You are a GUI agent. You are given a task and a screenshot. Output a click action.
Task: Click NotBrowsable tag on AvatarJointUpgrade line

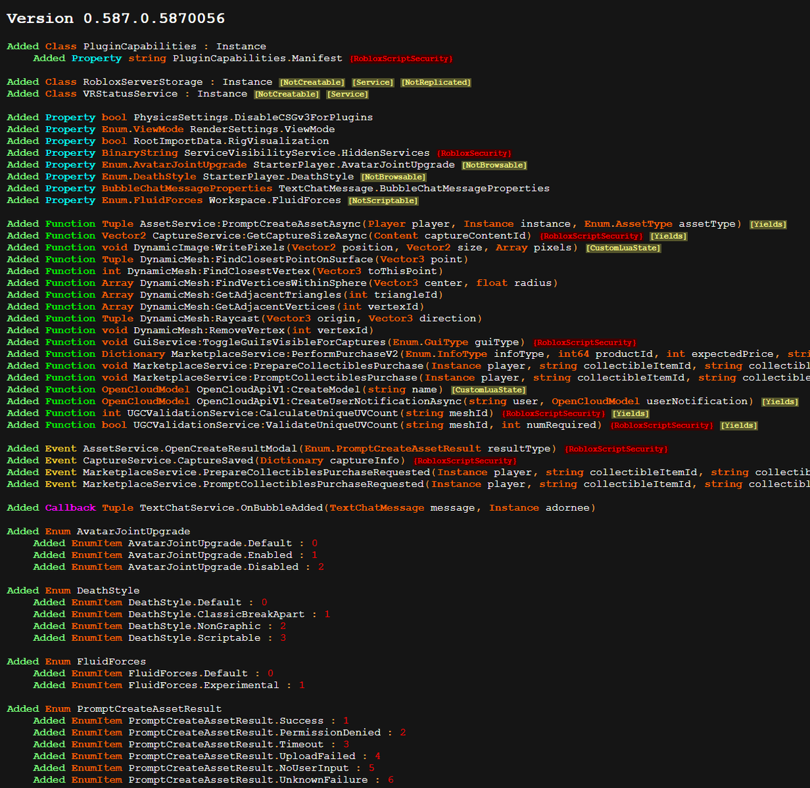[x=494, y=165]
